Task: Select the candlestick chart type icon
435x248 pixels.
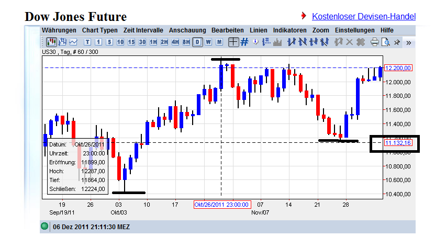Action: 51,42
